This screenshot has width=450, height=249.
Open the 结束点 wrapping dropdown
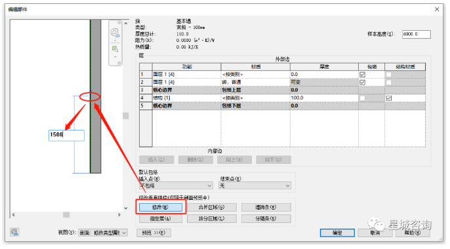255,185
